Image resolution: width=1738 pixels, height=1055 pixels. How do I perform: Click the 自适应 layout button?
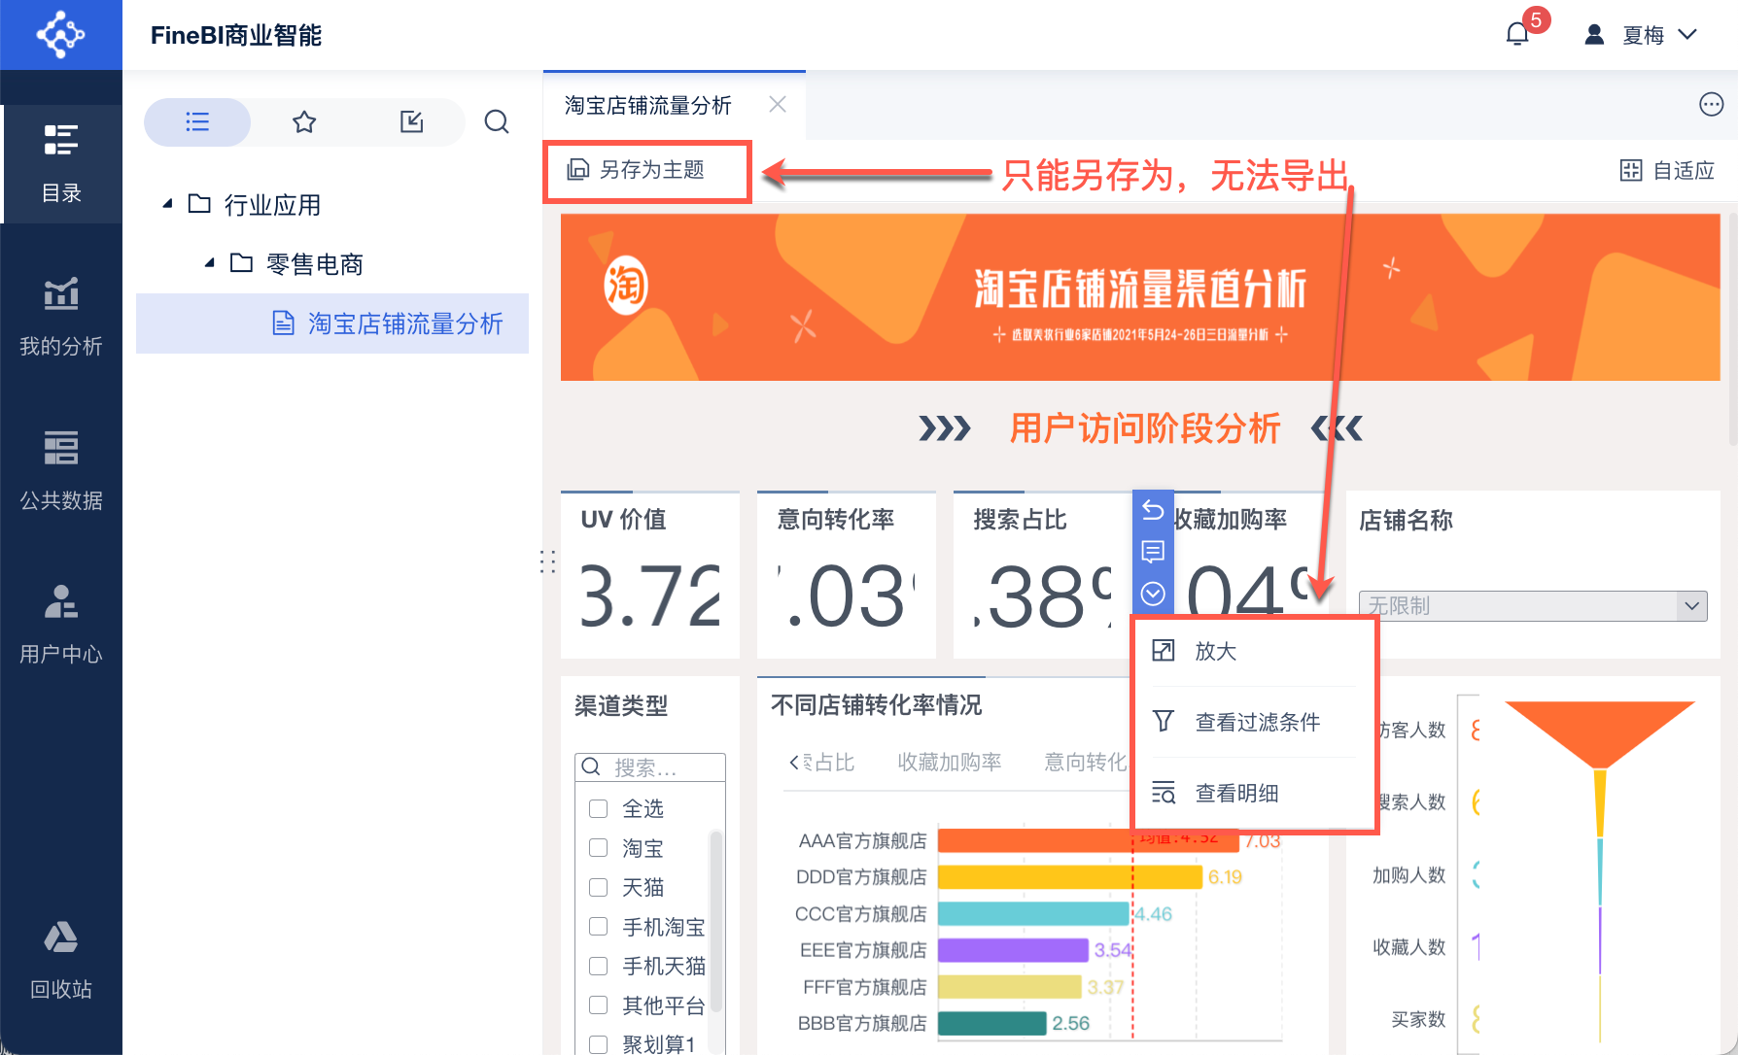1668,171
